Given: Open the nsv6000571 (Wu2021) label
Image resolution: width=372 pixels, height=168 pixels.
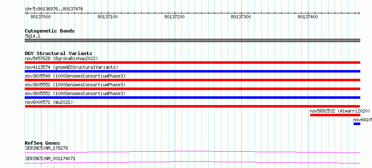Looking at the screenshot, I should click(x=49, y=102).
